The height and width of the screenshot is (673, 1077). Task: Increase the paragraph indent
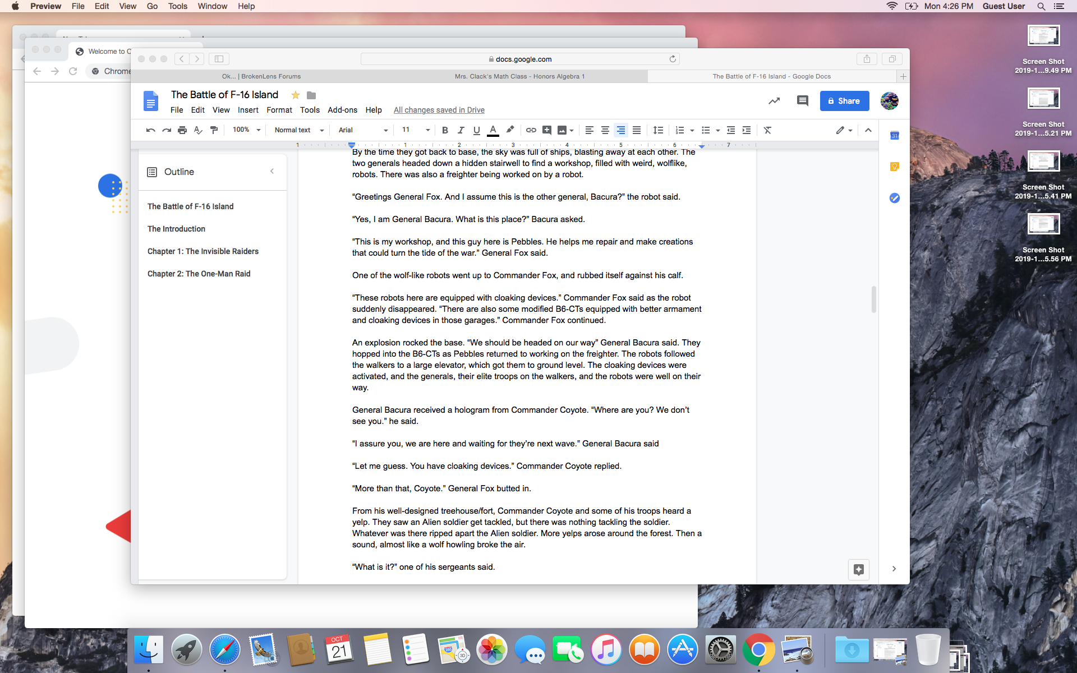pos(747,130)
